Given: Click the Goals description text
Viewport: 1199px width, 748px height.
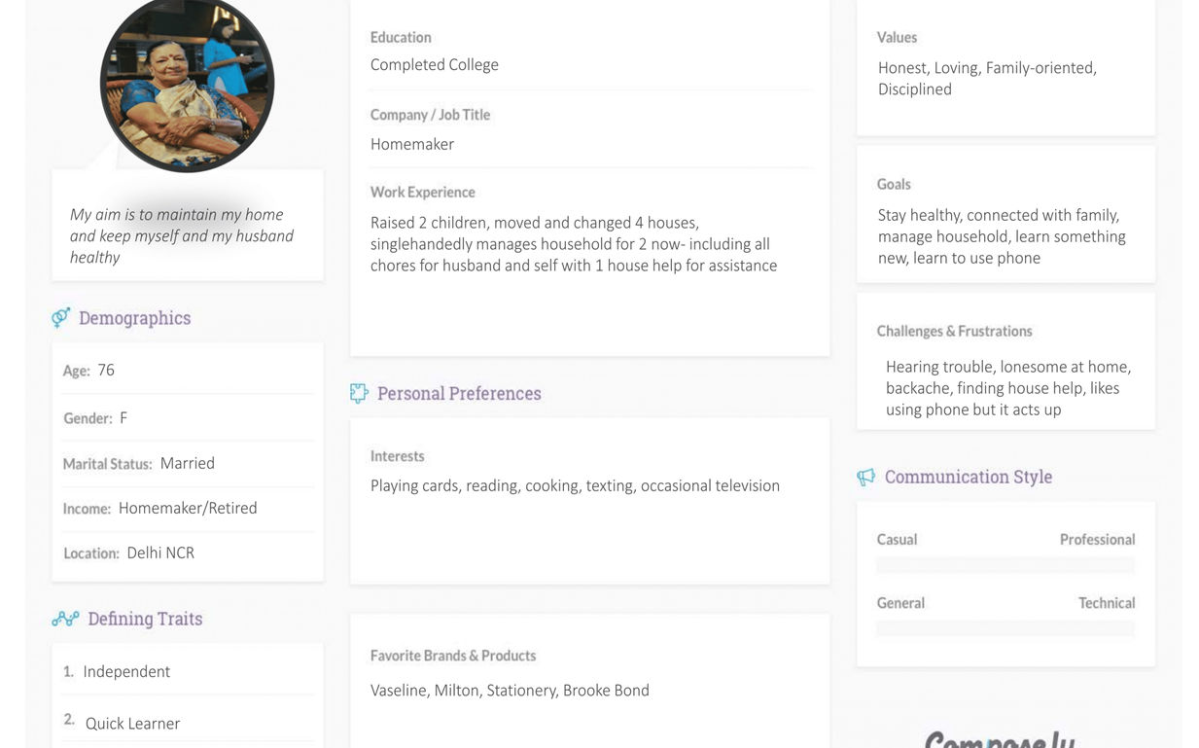Looking at the screenshot, I should [1002, 236].
